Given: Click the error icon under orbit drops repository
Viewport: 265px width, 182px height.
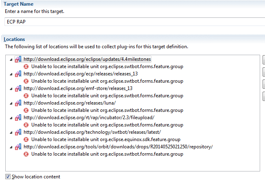Looking at the screenshot, I should (x=26, y=154).
